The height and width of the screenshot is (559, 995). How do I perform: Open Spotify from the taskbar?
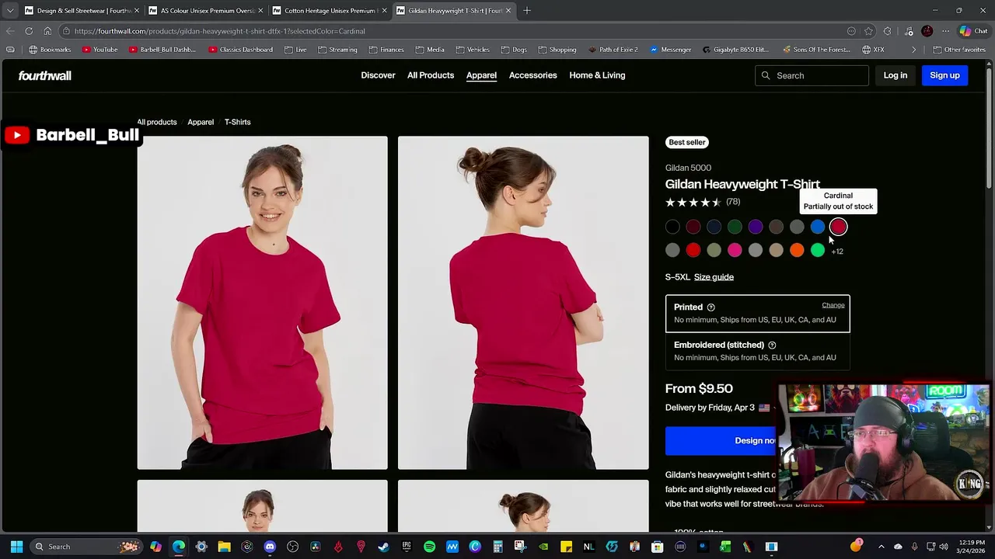coord(429,547)
